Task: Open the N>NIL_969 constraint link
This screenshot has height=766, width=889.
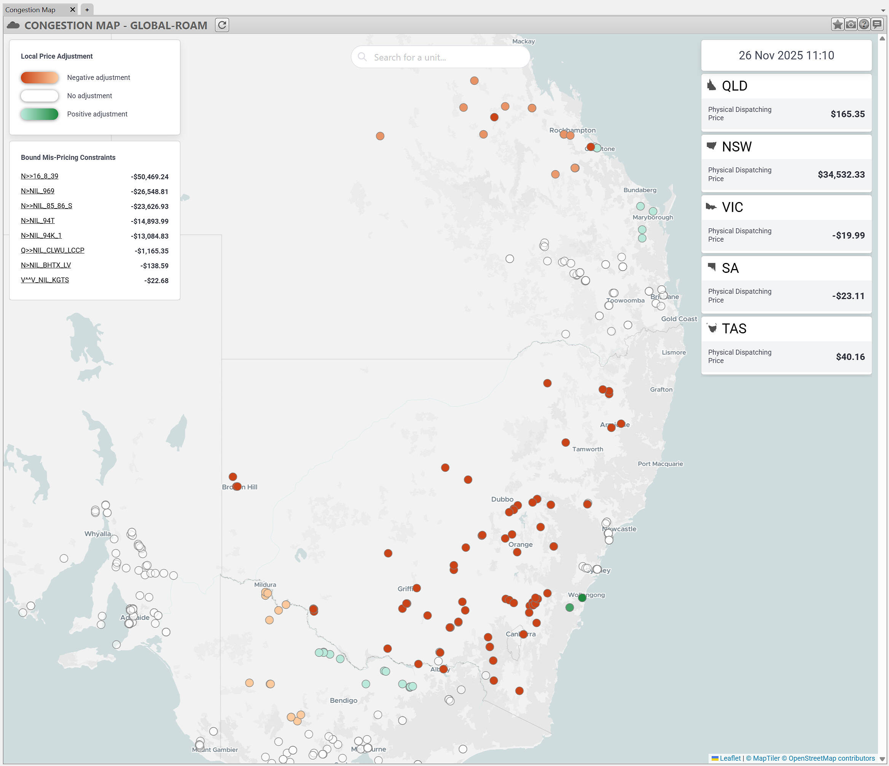Action: coord(38,191)
